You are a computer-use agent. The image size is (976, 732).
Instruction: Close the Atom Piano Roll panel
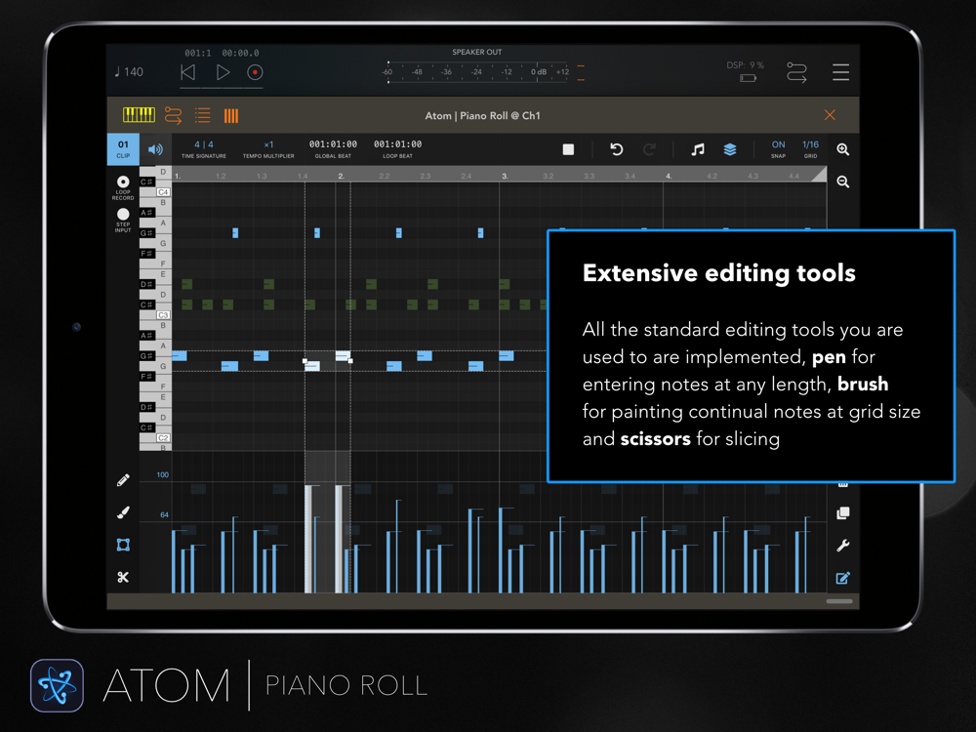(x=830, y=115)
